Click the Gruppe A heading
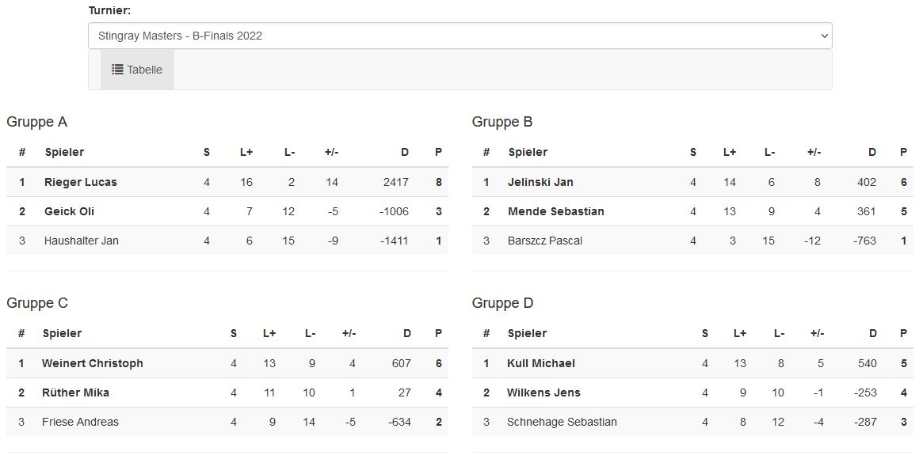The width and height of the screenshot is (923, 455). (x=36, y=122)
